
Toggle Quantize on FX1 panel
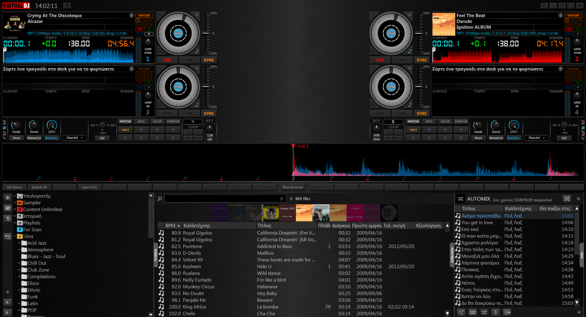tap(51, 138)
